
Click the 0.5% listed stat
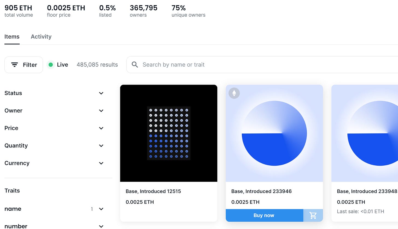point(107,11)
